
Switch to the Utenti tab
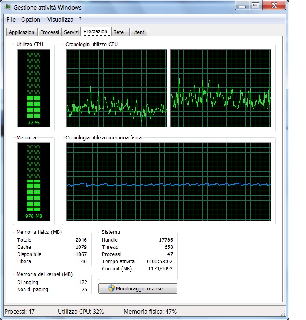click(x=139, y=32)
